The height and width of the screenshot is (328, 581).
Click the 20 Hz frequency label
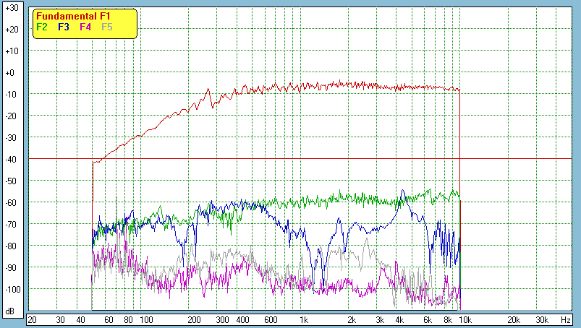(33, 320)
